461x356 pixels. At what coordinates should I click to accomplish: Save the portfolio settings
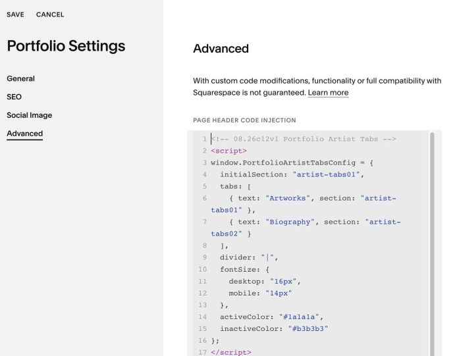[x=15, y=14]
